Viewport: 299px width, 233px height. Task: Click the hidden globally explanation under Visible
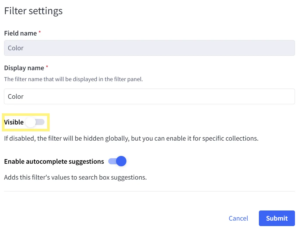coord(131,138)
